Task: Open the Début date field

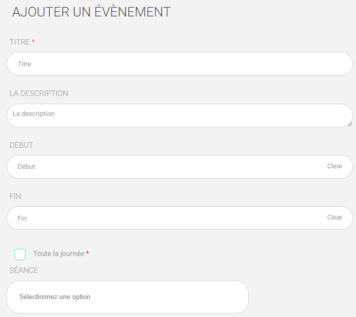Action: pyautogui.click(x=164, y=167)
